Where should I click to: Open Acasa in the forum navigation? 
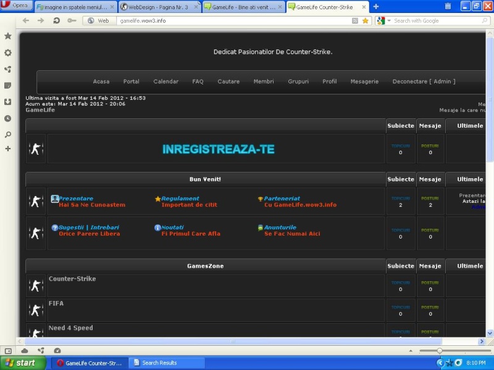[101, 81]
